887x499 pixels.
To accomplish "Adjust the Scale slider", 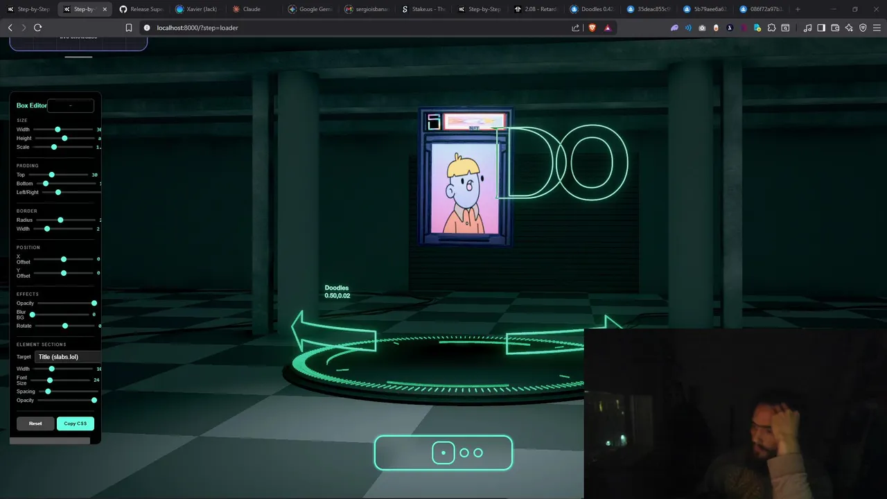I will pyautogui.click(x=63, y=147).
